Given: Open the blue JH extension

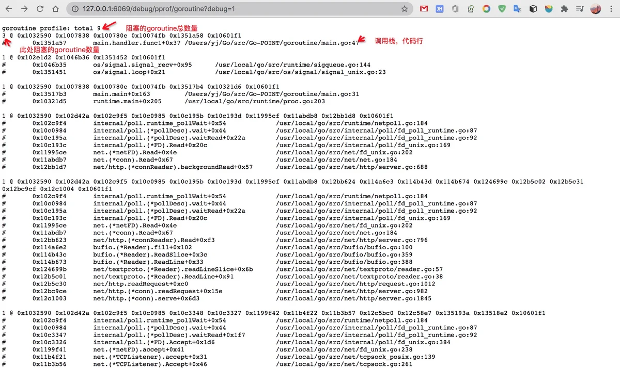Looking at the screenshot, I should [440, 9].
